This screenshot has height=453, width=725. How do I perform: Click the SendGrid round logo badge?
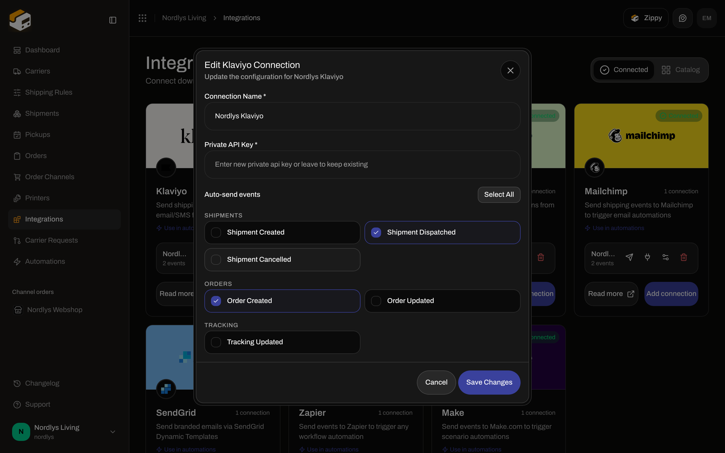(166, 389)
